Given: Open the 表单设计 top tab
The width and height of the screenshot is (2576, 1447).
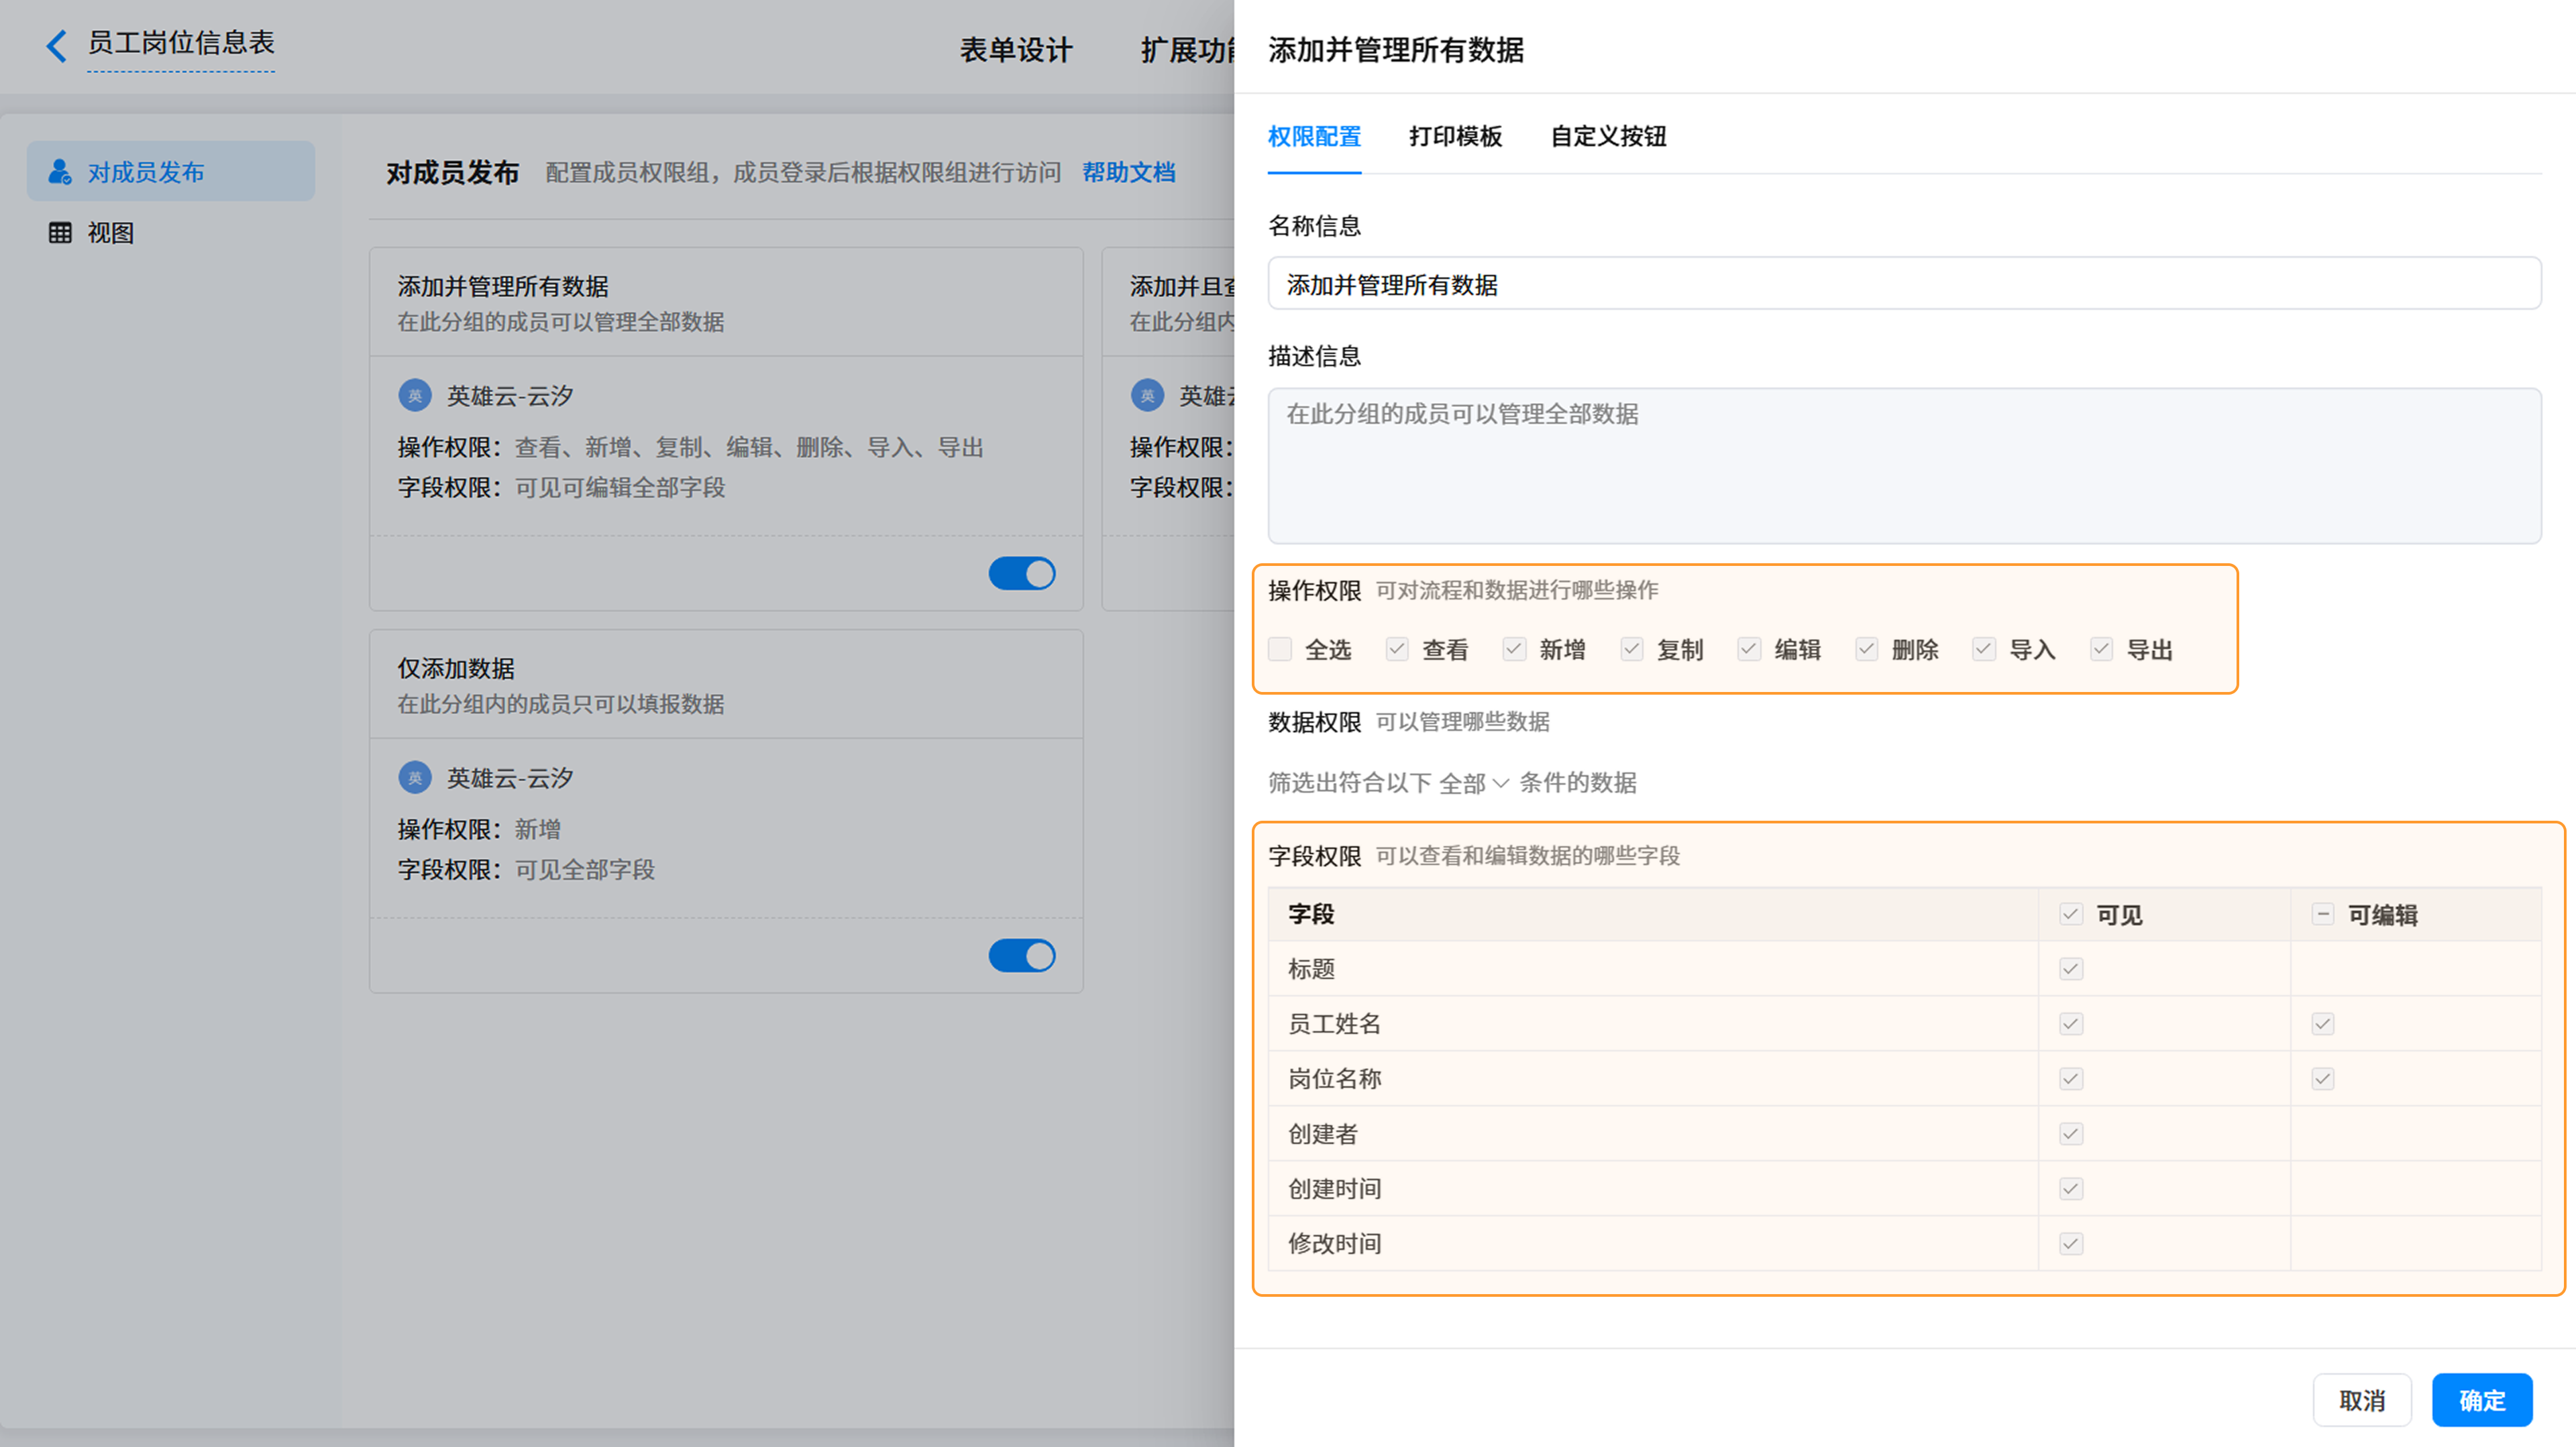Looking at the screenshot, I should 1016,50.
